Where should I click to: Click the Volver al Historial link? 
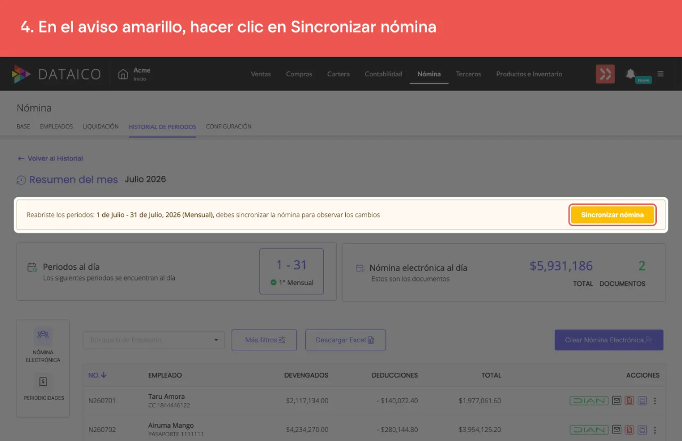50,158
